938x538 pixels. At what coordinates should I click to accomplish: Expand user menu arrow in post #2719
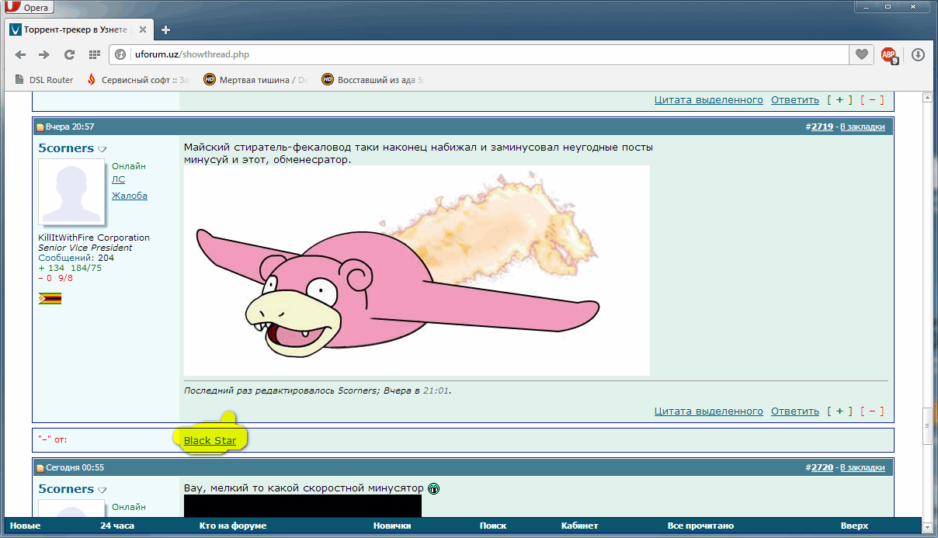pyautogui.click(x=102, y=148)
